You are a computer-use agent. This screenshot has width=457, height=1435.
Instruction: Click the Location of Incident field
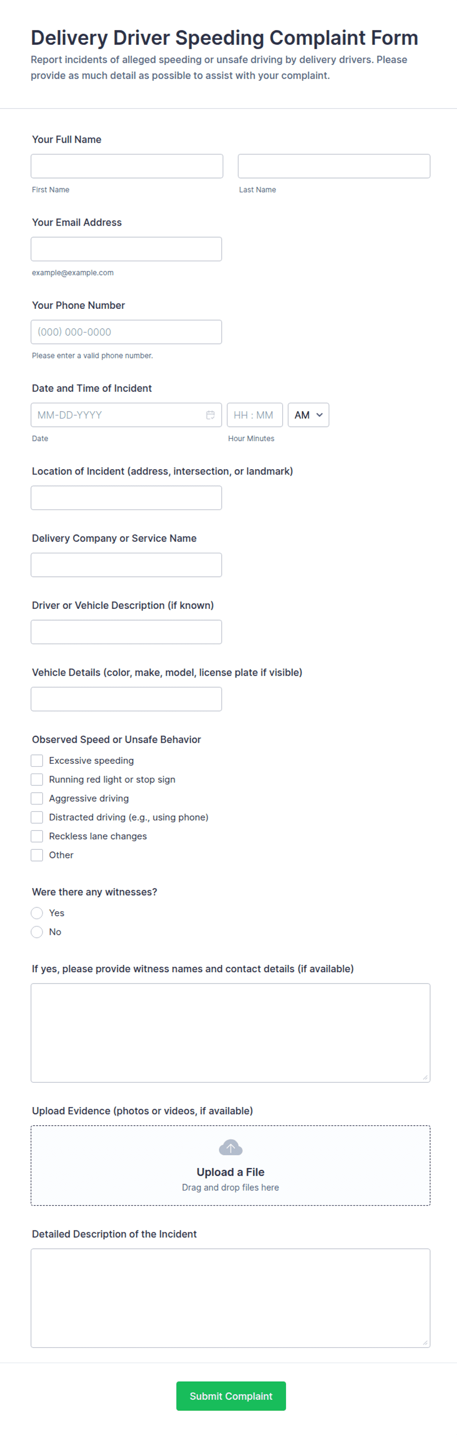pos(126,498)
